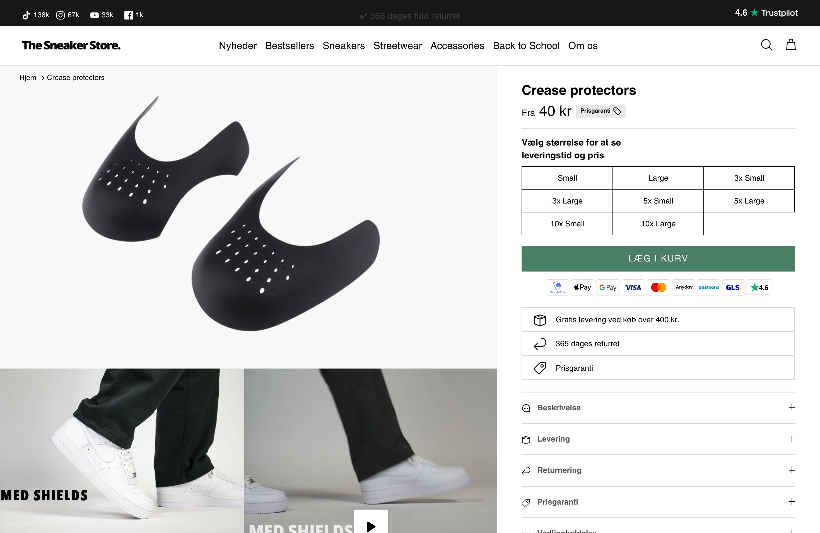Open the store's TikTok profile icon
Image resolution: width=820 pixels, height=533 pixels.
(26, 15)
